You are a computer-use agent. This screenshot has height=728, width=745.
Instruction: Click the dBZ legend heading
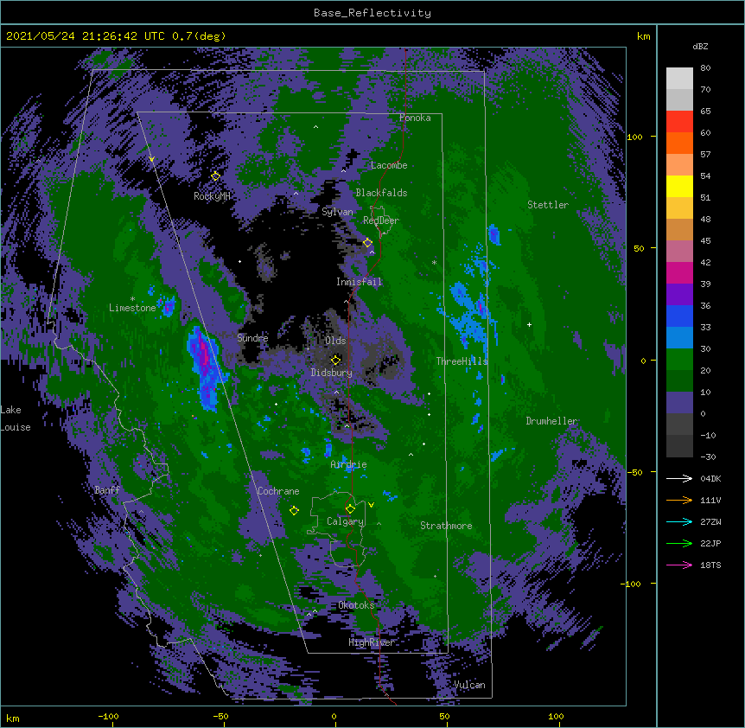click(700, 47)
